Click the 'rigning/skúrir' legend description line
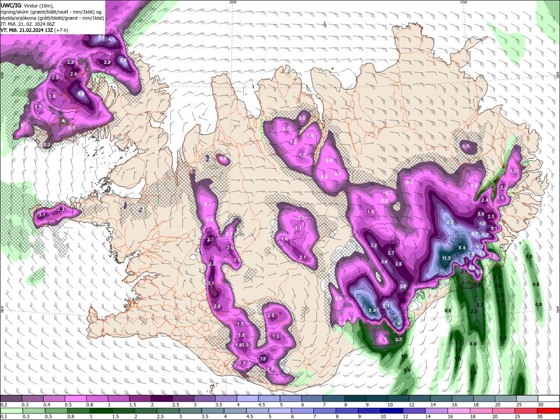This screenshot has width=560, height=420. [51, 11]
